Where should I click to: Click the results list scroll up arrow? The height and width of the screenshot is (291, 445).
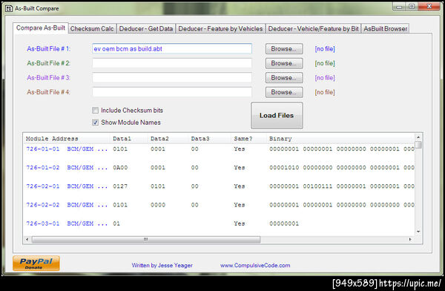[418, 137]
